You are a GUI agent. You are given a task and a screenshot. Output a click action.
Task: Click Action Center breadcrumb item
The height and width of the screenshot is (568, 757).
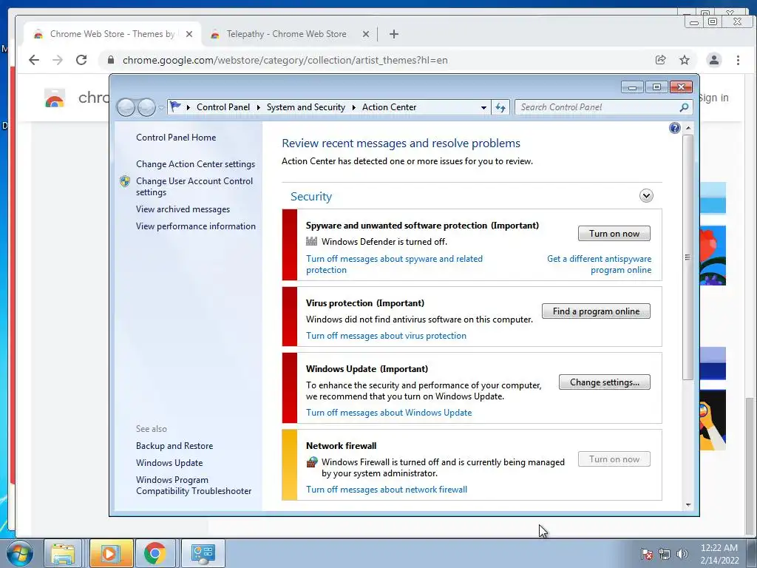pyautogui.click(x=389, y=107)
